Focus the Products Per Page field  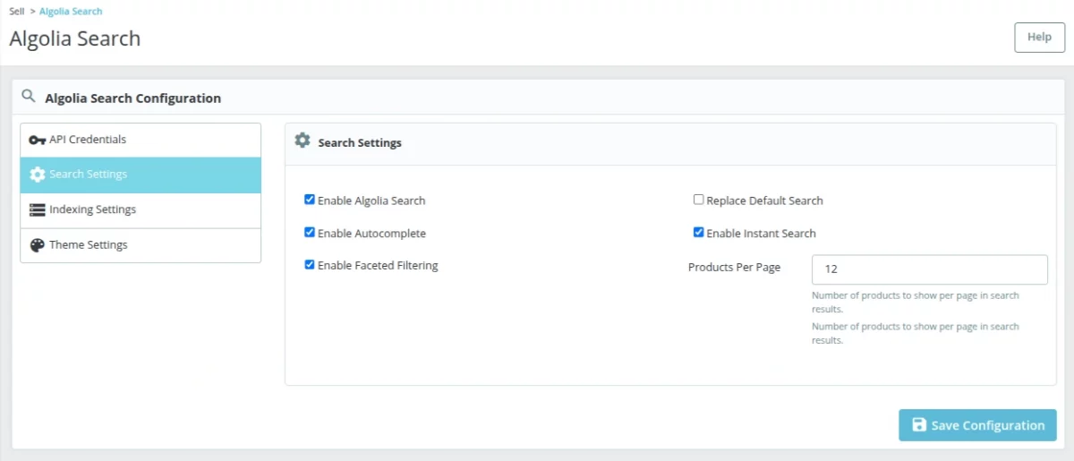[x=929, y=269]
